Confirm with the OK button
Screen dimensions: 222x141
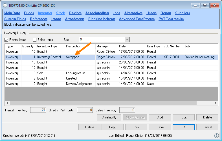(184, 127)
